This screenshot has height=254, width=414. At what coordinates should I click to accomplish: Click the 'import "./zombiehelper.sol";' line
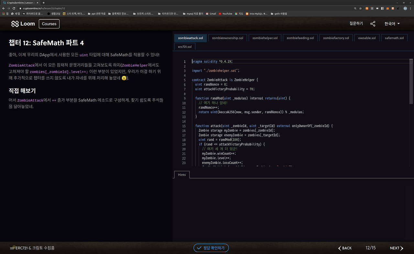tap(215, 70)
